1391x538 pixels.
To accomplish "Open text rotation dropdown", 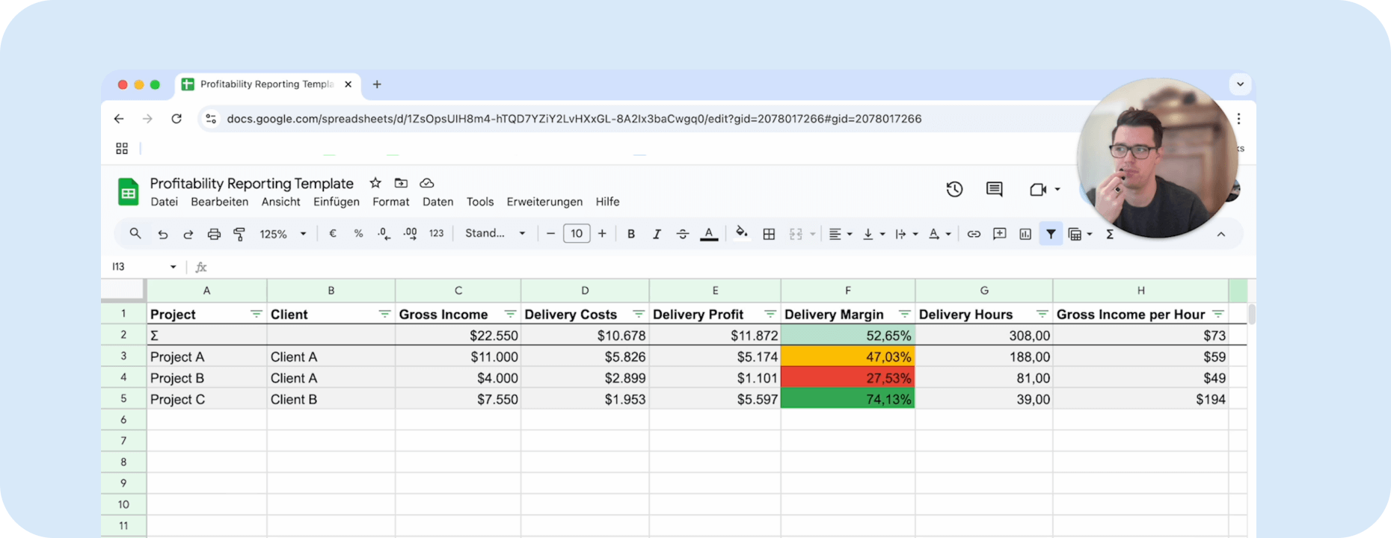I will click(x=939, y=234).
